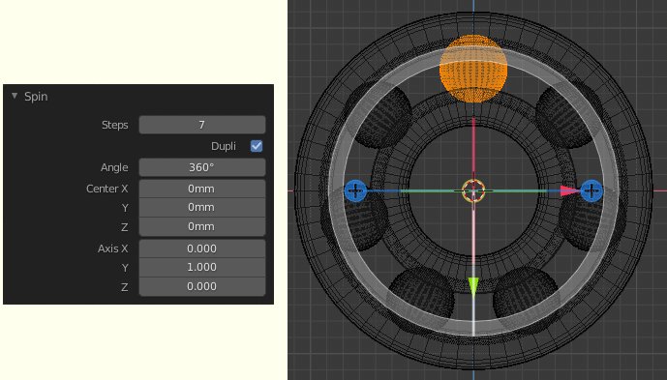667x380 pixels.
Task: Click the green gizmo arrowhead
Action: point(473,286)
